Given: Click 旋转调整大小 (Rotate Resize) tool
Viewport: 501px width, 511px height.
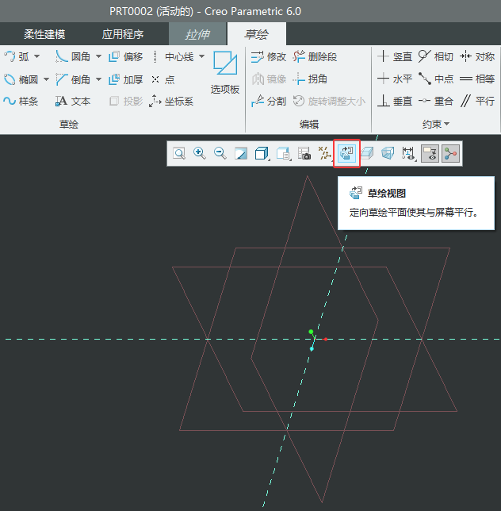Looking at the screenshot, I should [x=329, y=102].
